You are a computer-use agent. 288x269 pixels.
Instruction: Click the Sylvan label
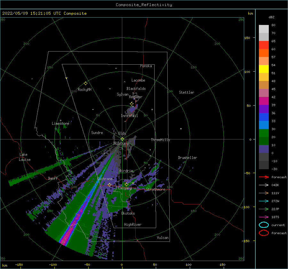[x=123, y=94]
